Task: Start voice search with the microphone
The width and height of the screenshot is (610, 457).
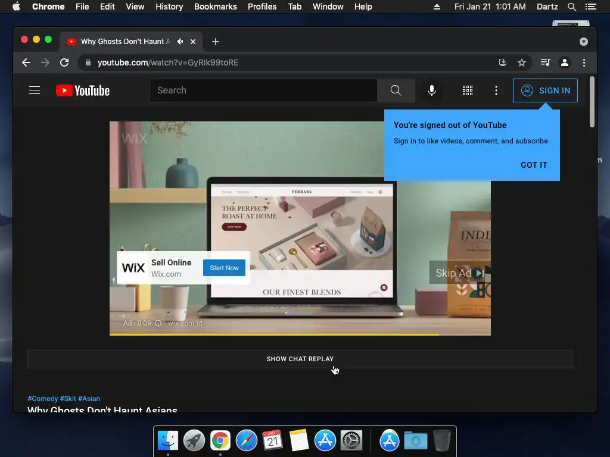Action: coord(431,90)
